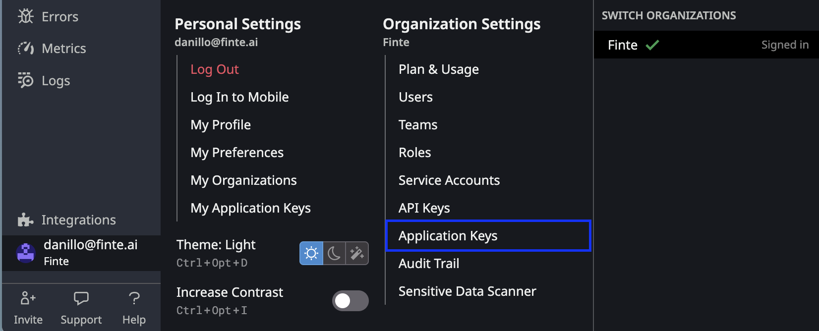Click the user avatar for danillo@finte.ai
Viewport: 819px width, 331px height.
point(26,253)
